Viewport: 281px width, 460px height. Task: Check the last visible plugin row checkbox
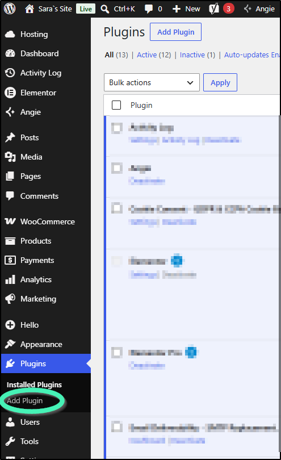tap(117, 426)
